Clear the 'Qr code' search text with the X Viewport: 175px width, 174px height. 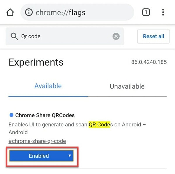coord(116,36)
